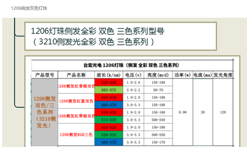The height and width of the screenshot is (147, 247).
Task: Select heading line 1206灯珠侧发全彩 双色 三色系列型号
Action: click(98, 31)
